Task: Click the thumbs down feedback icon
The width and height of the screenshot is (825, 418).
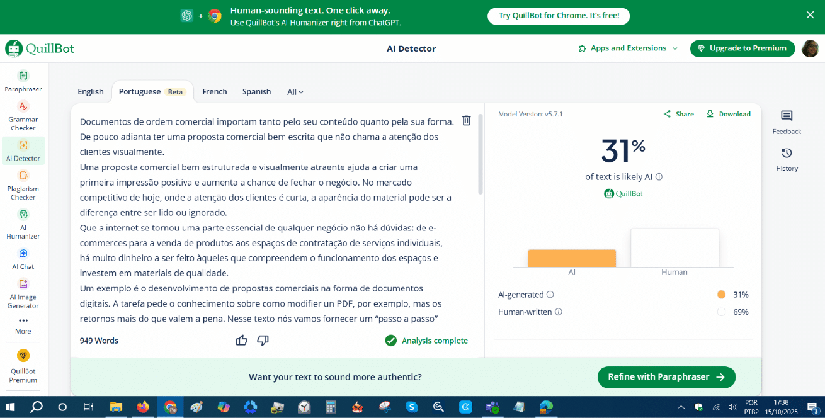Action: pos(263,341)
